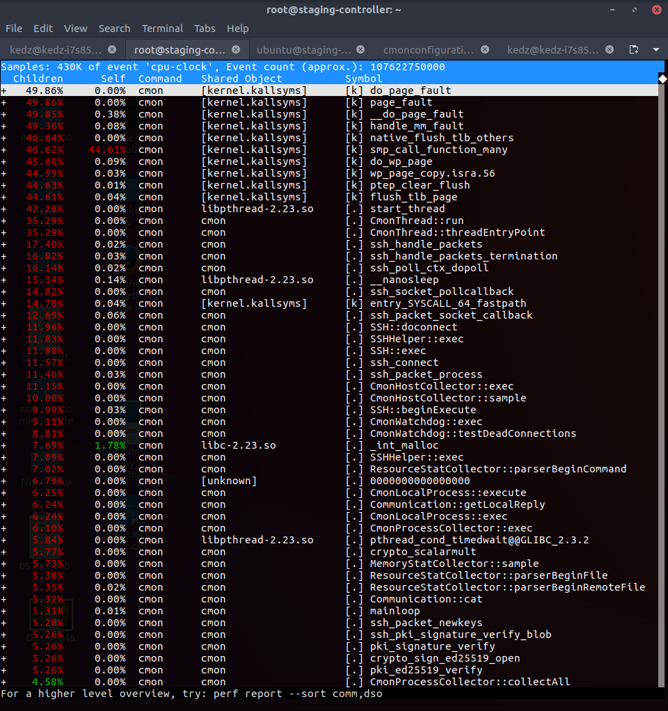
Task: Select the native_flush_tlb_others symbol
Action: click(442, 138)
